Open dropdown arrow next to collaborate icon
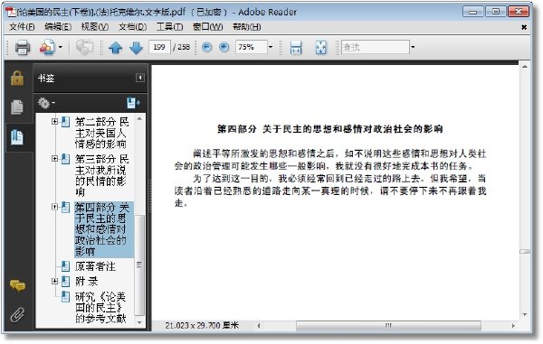The image size is (543, 344). [x=61, y=47]
